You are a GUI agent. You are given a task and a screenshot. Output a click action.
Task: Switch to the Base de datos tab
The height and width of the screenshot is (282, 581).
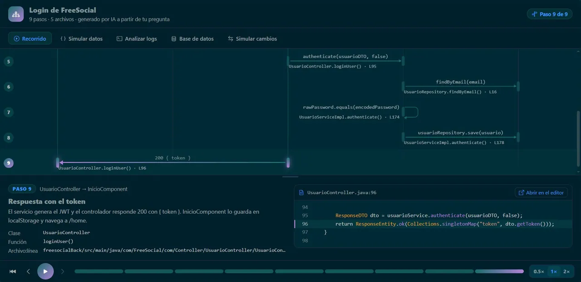(192, 38)
